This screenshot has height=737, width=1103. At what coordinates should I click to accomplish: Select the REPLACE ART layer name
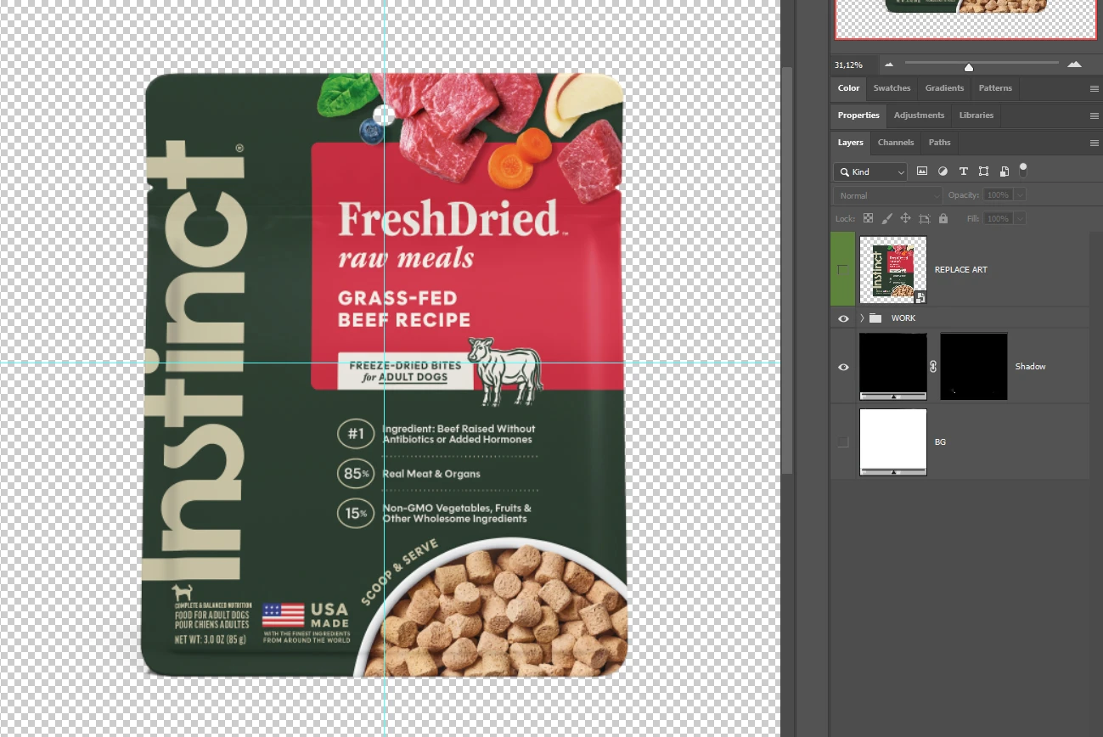[x=961, y=270]
